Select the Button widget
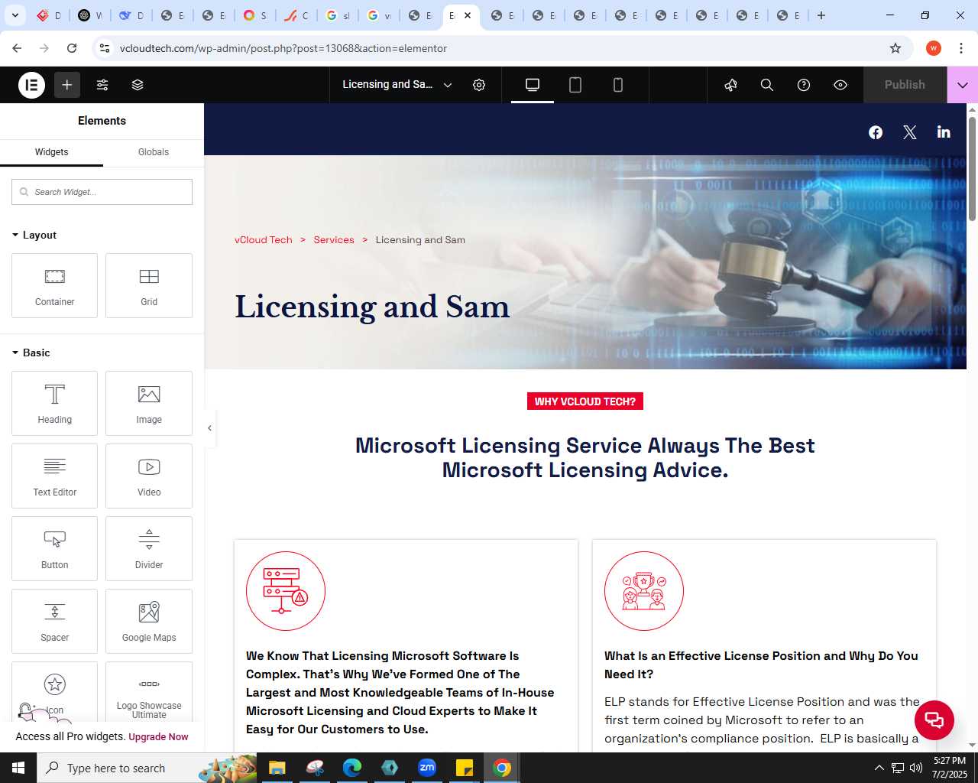The width and height of the screenshot is (978, 783). pyautogui.click(x=54, y=548)
